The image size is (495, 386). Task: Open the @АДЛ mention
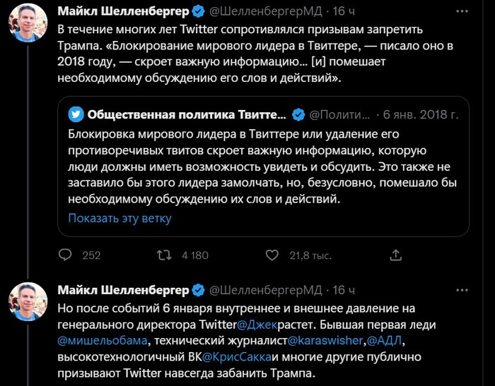(383, 342)
